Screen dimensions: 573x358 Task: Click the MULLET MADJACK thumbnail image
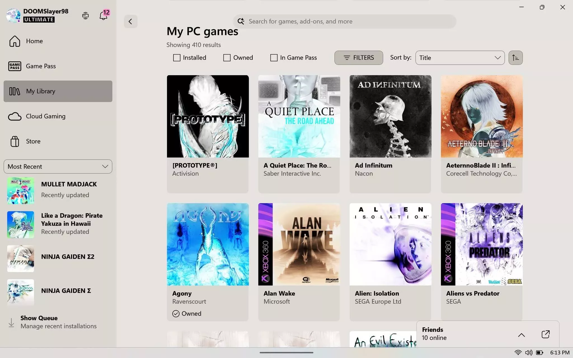coord(20,190)
